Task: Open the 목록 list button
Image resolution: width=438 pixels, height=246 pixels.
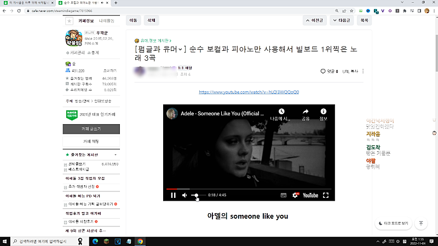Action: 364,20
